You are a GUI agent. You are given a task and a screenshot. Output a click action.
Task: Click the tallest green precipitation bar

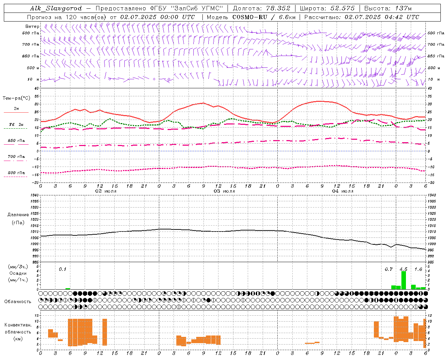[x=403, y=280]
